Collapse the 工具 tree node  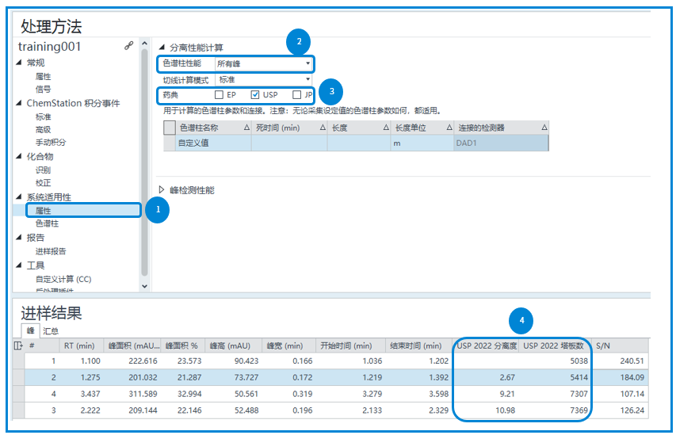click(19, 265)
